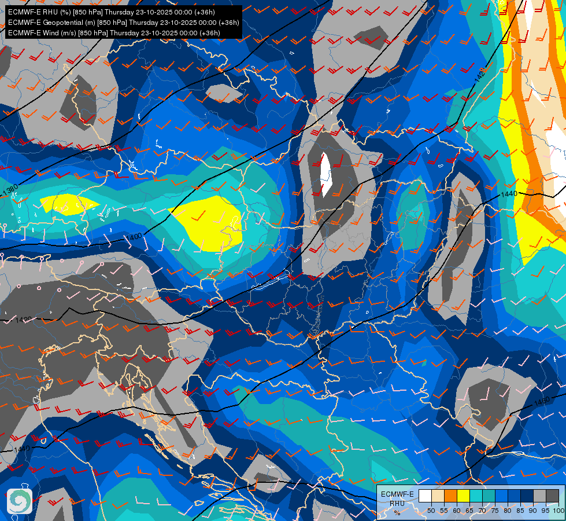
Task: Select the orange 55-60 legend swatch
Action: pos(451,496)
